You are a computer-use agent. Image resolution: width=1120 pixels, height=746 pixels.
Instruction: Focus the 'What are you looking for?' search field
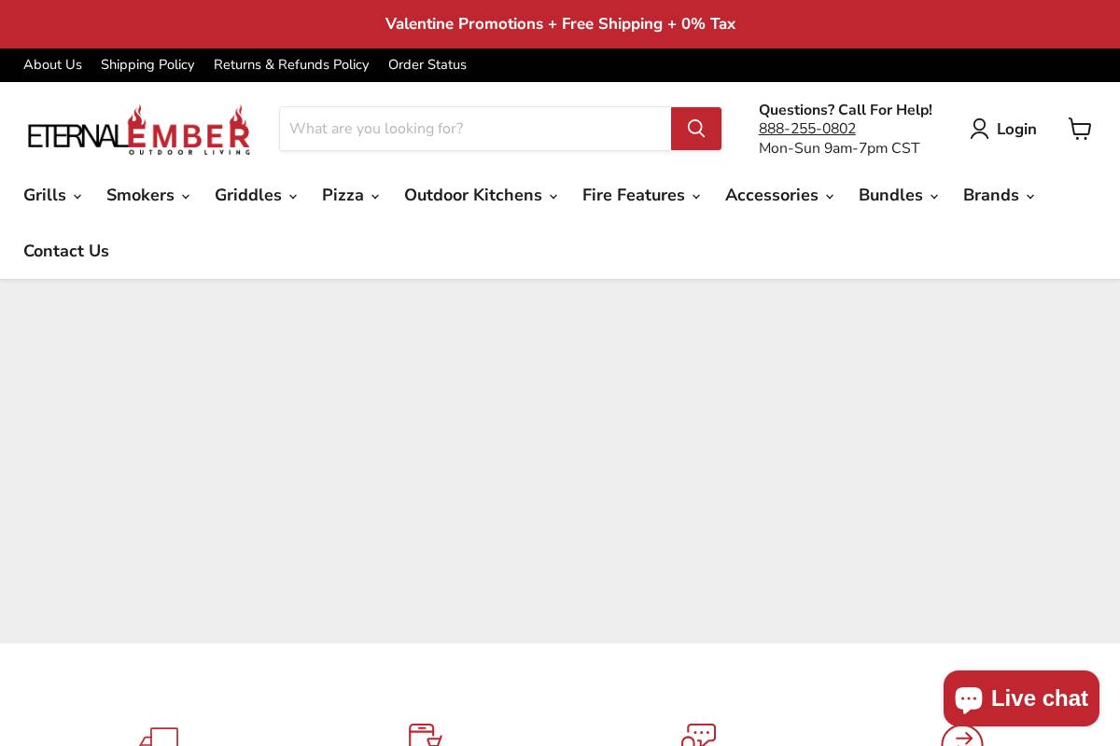[x=475, y=129]
